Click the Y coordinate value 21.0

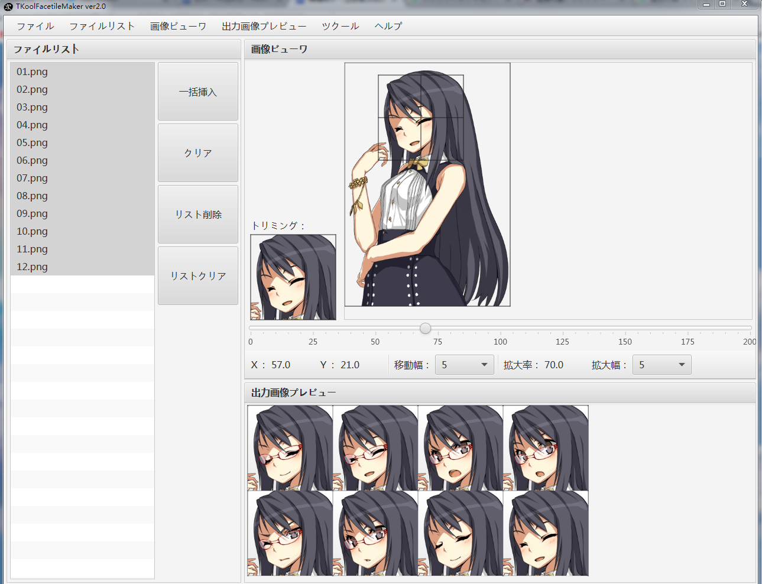(x=350, y=365)
